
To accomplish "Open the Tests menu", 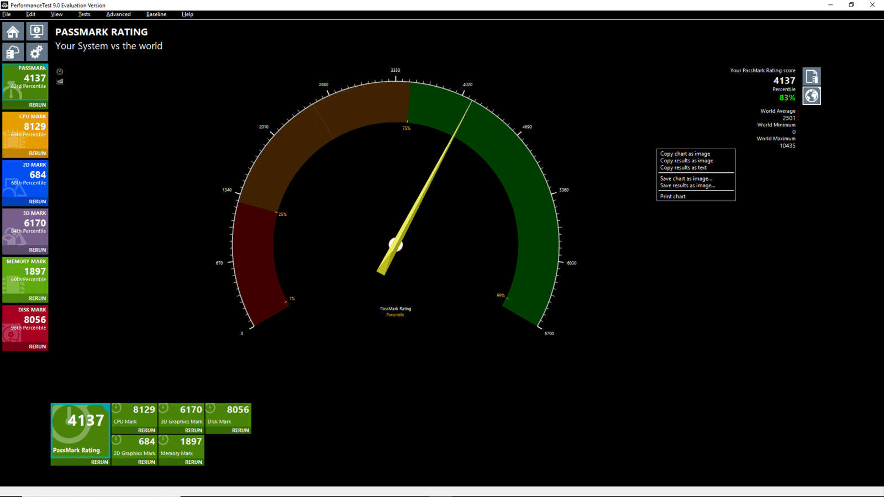I will (x=84, y=14).
